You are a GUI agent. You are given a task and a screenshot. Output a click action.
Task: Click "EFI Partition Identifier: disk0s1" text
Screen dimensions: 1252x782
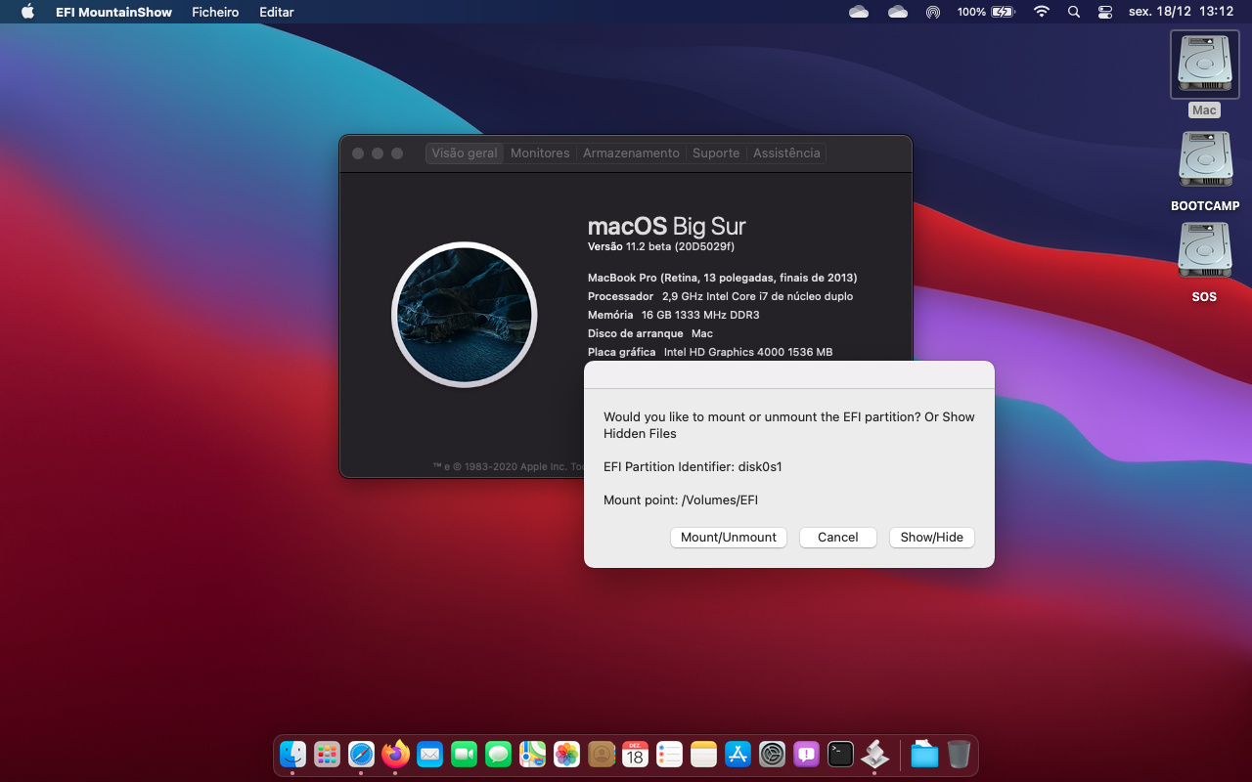point(693,467)
